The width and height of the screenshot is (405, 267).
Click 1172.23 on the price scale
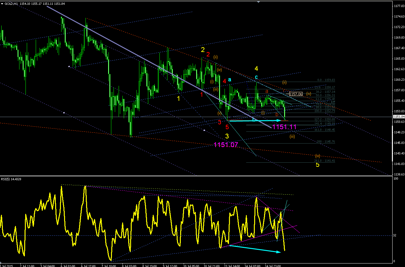tap(399, 27)
